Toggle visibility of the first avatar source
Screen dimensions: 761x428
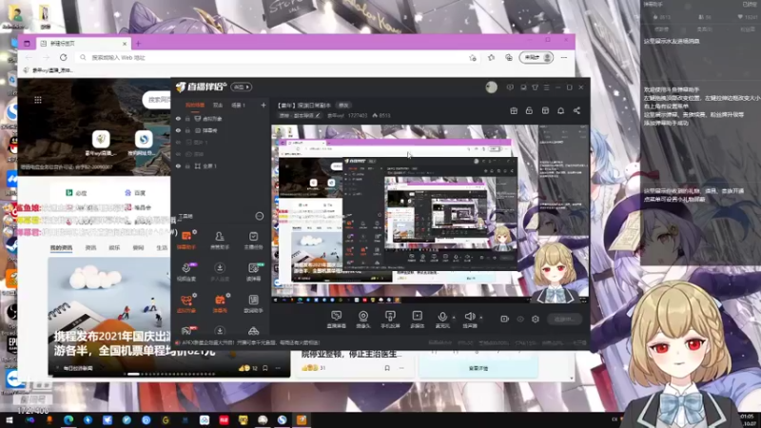click(x=178, y=118)
